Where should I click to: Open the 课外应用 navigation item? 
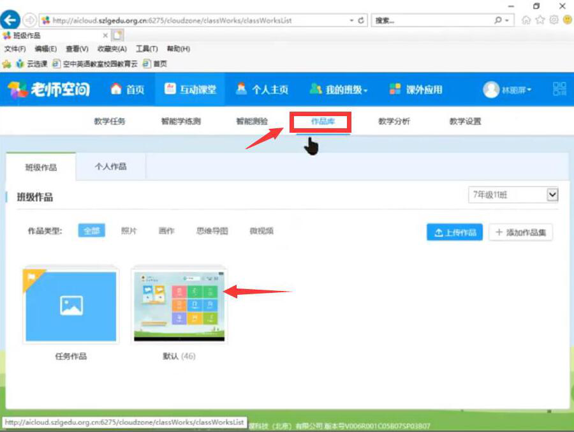coord(416,89)
